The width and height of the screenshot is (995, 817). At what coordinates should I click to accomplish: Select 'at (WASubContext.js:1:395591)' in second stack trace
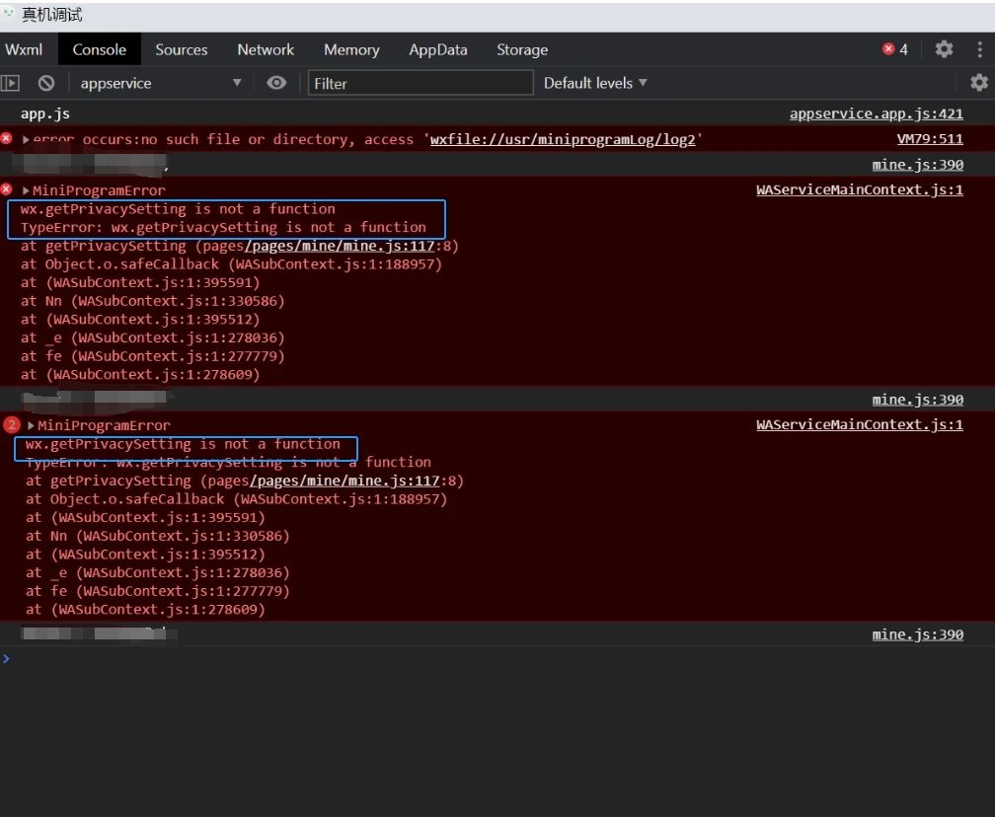145,517
